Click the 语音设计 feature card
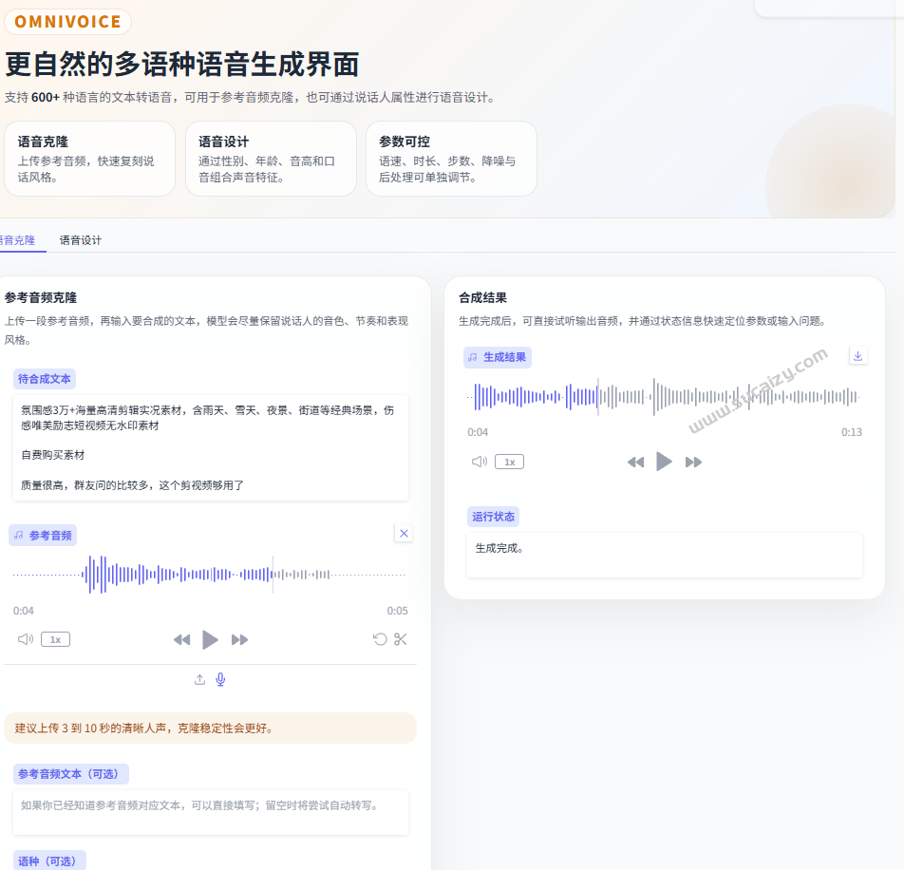The image size is (904, 870). click(x=271, y=159)
